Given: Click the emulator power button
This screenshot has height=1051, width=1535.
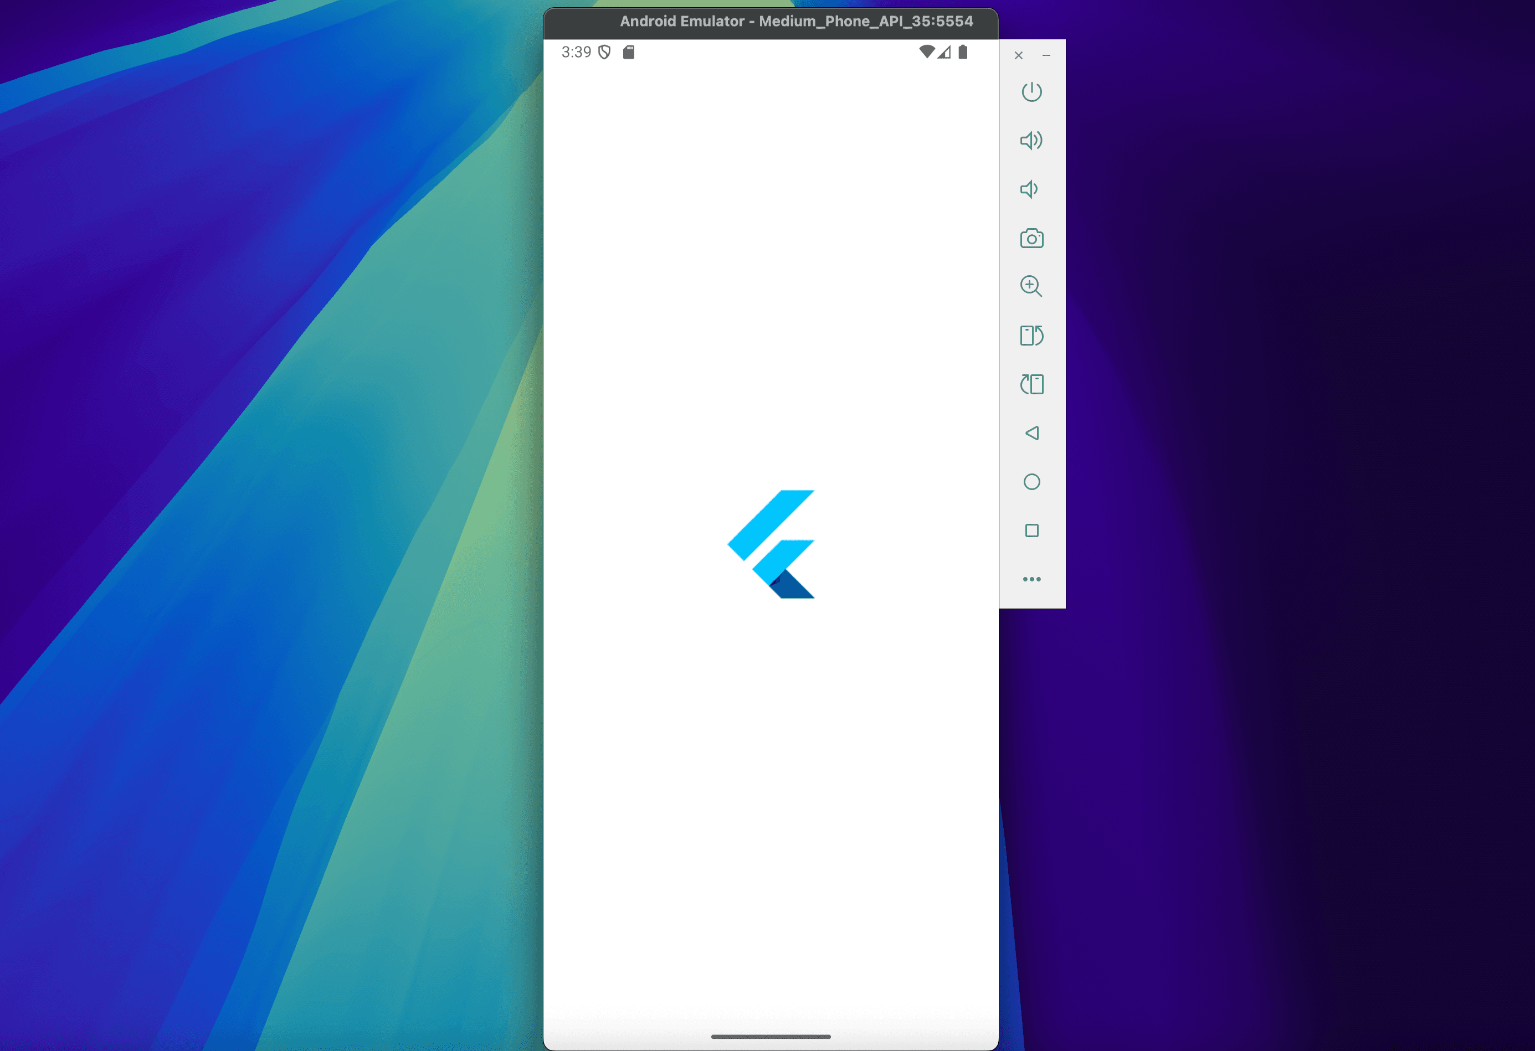Looking at the screenshot, I should coord(1031,92).
